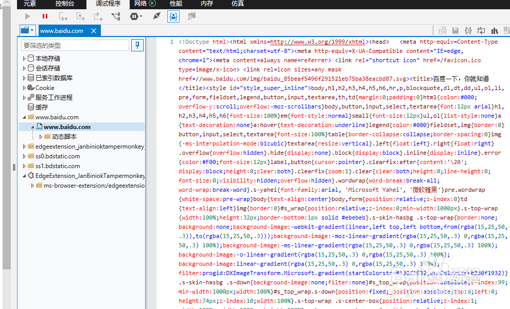Click the find in file search icon
Screen dimensions: 510x309
coord(443,30)
